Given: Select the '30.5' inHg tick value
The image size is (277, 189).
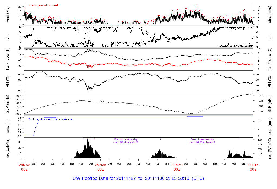Looking at the screenshot, I should 19,103.
